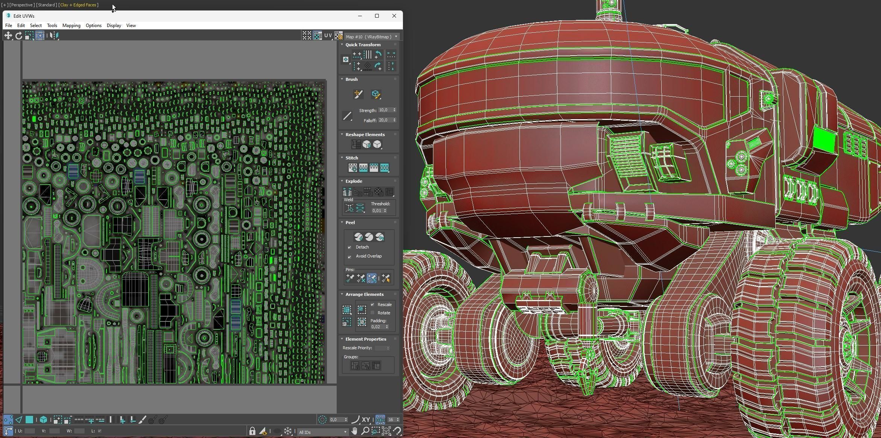Enable the Rotate checkbox in Arrange Elements
Viewport: 881px width, 438px height.
click(373, 313)
